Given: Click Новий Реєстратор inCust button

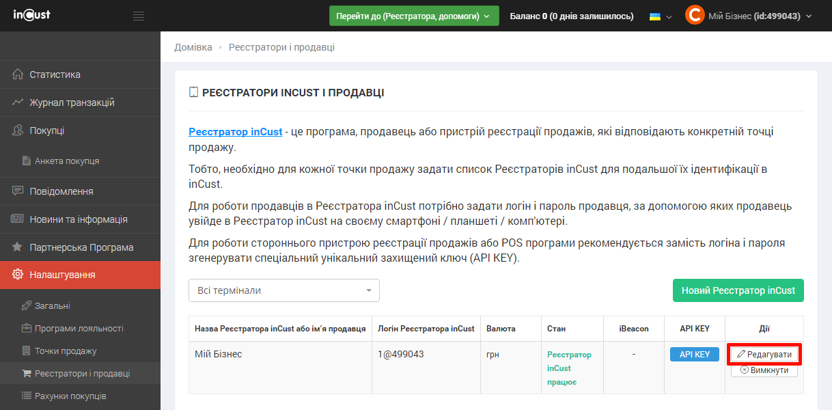Looking at the screenshot, I should pyautogui.click(x=738, y=290).
